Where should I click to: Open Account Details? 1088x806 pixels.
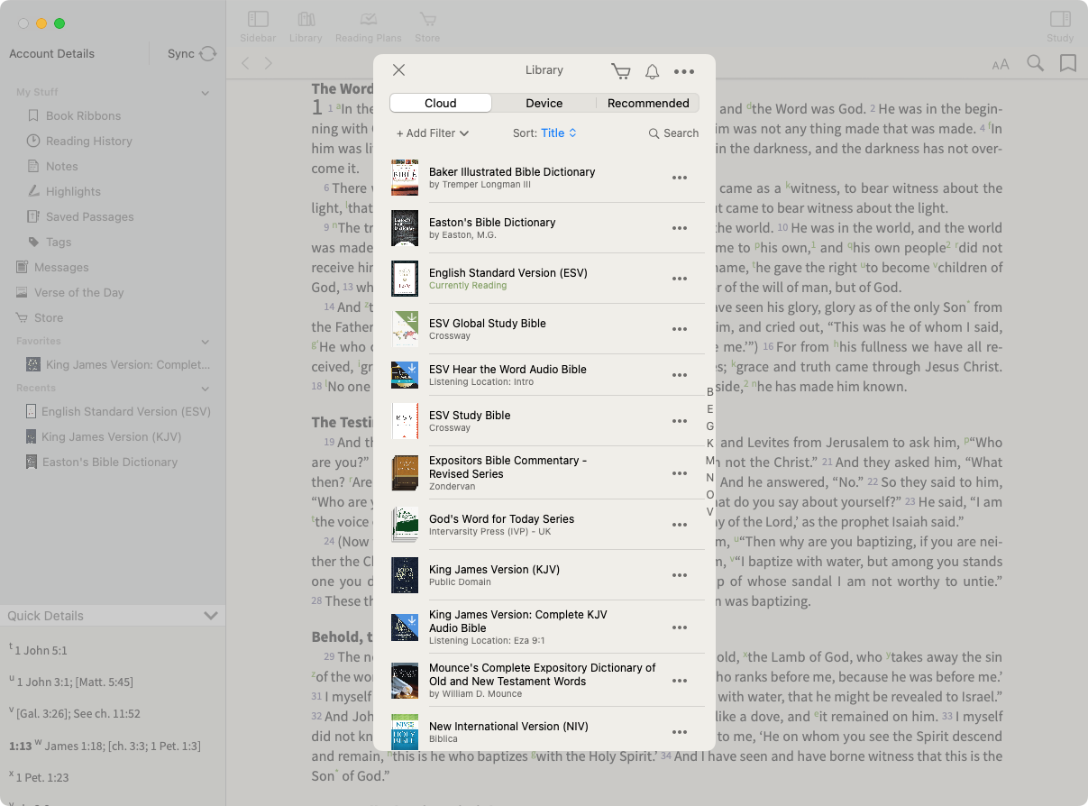[51, 53]
